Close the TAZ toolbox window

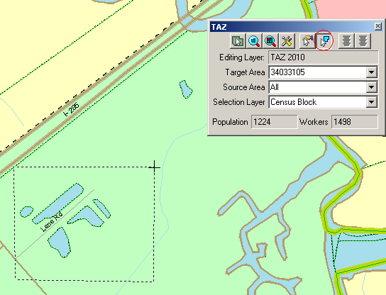[x=377, y=26]
